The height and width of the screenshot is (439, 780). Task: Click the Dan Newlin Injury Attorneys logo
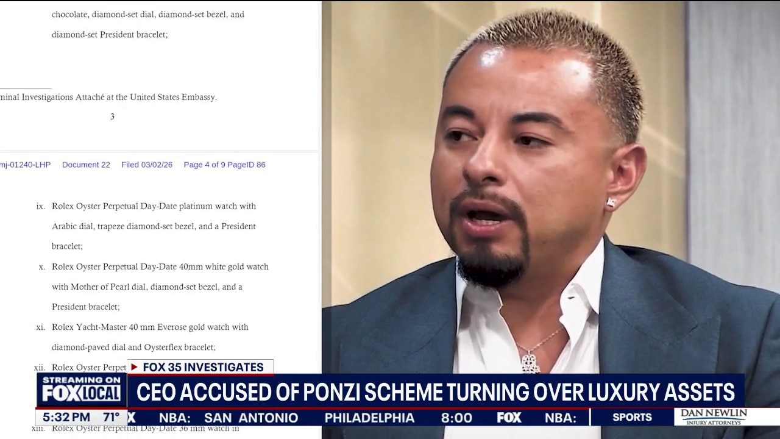714,417
